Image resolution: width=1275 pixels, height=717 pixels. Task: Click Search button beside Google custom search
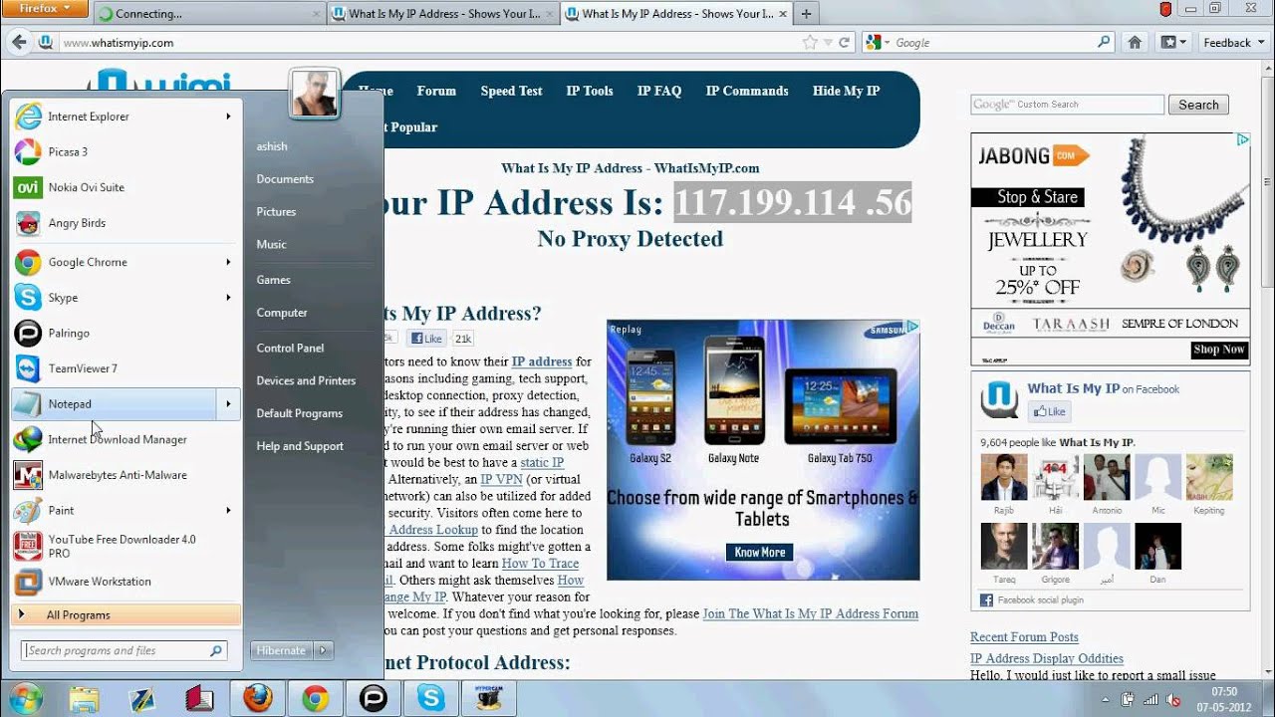coord(1198,105)
